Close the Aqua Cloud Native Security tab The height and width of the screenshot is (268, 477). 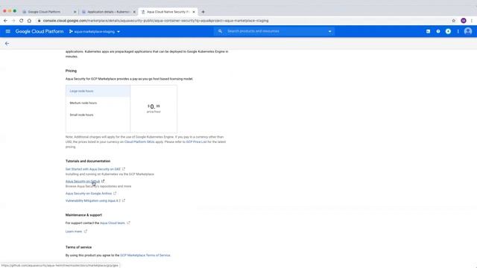[x=194, y=12]
